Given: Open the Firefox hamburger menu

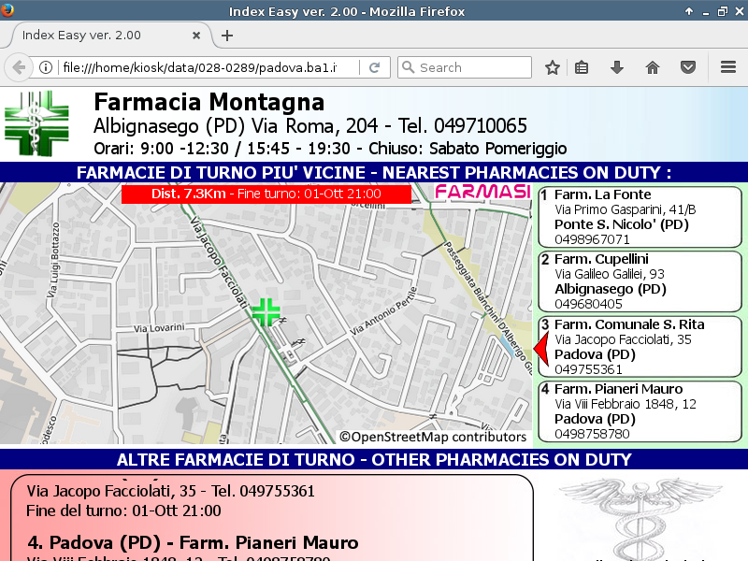Looking at the screenshot, I should click(728, 67).
